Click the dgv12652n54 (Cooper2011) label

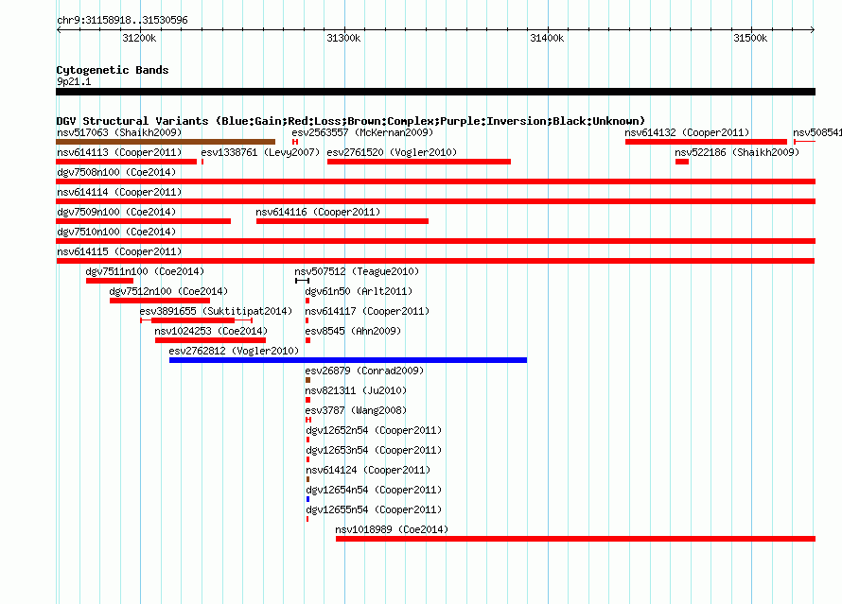[x=374, y=430]
